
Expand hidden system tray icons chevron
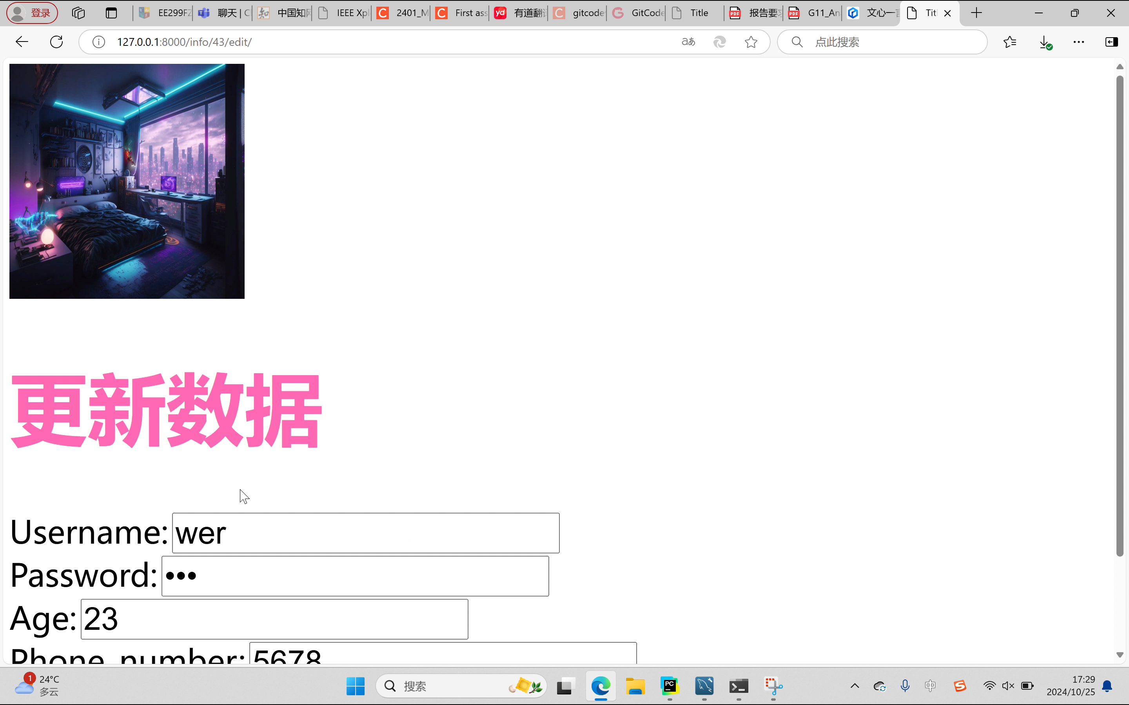point(855,686)
